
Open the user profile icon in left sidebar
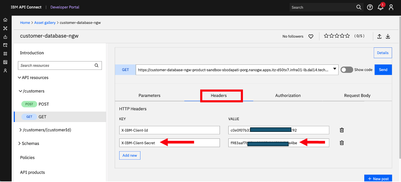coord(5,71)
